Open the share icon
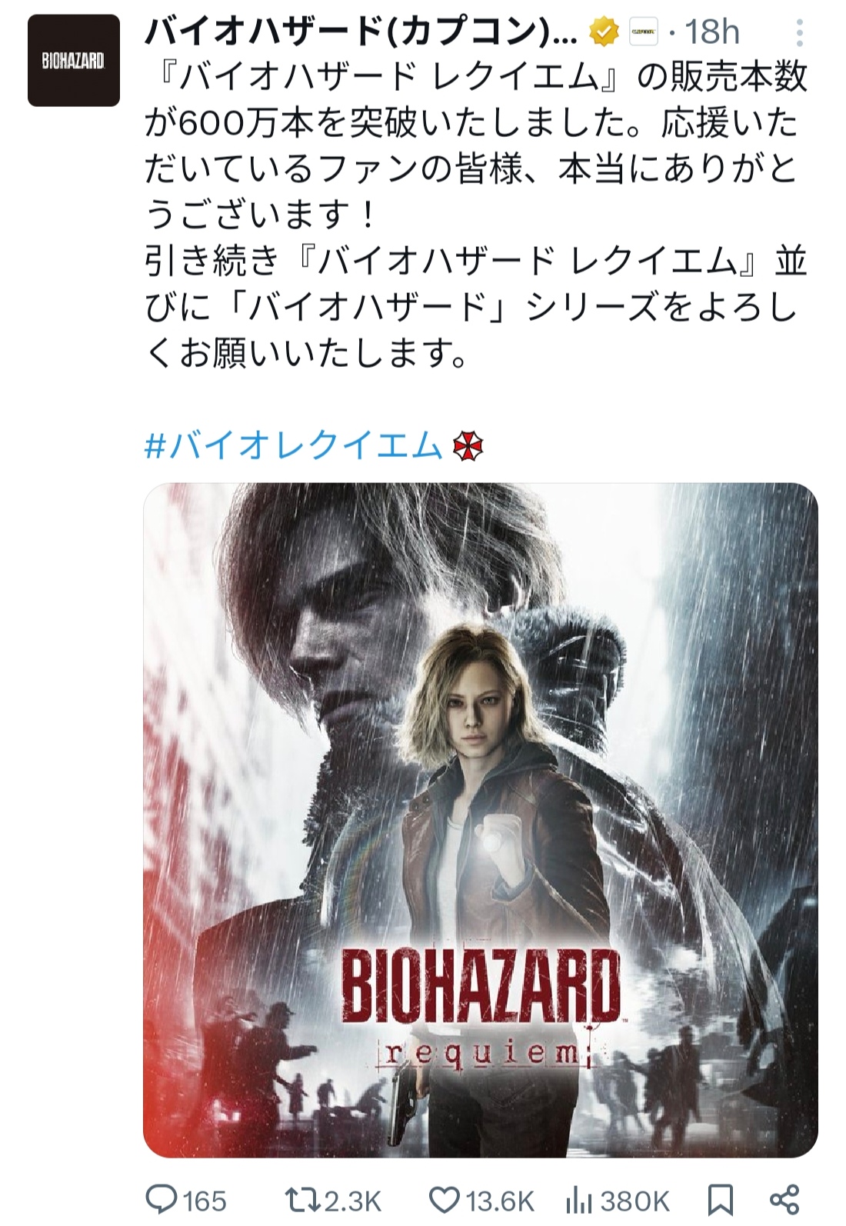Image resolution: width=846 pixels, height=1226 pixels. (x=784, y=1199)
